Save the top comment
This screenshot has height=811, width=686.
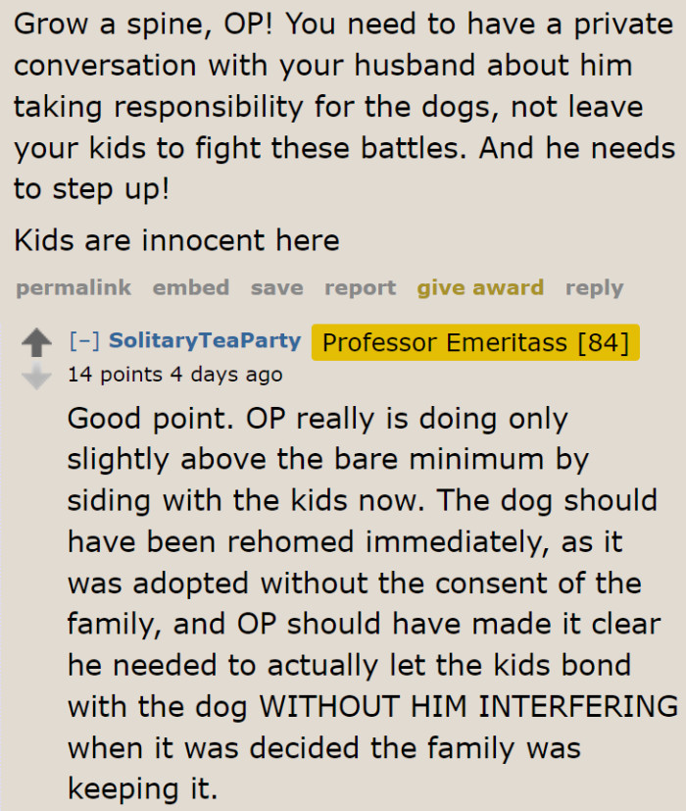tap(276, 287)
